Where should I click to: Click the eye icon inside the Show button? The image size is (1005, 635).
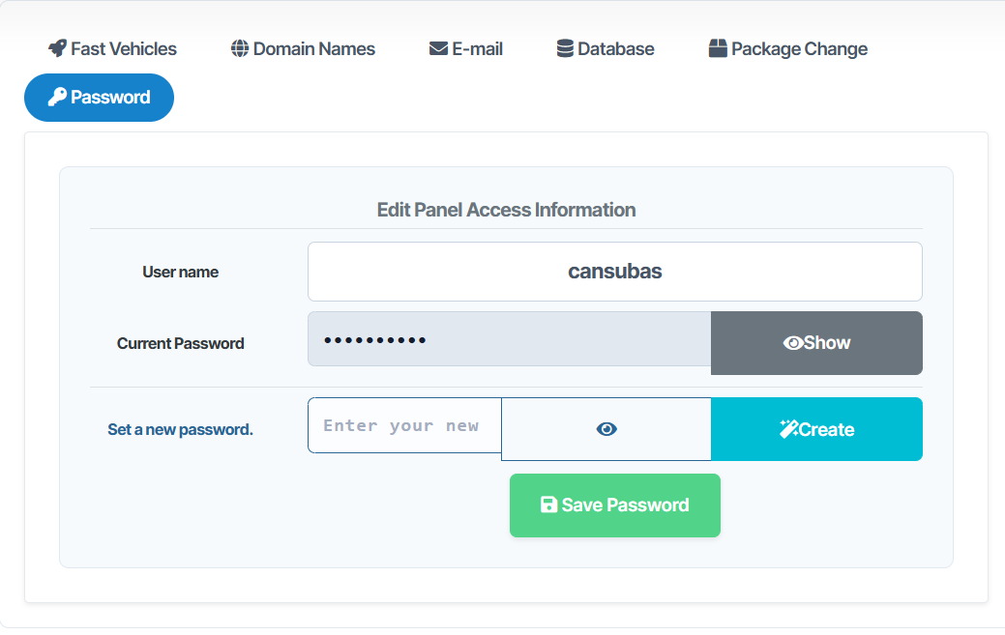(x=792, y=343)
